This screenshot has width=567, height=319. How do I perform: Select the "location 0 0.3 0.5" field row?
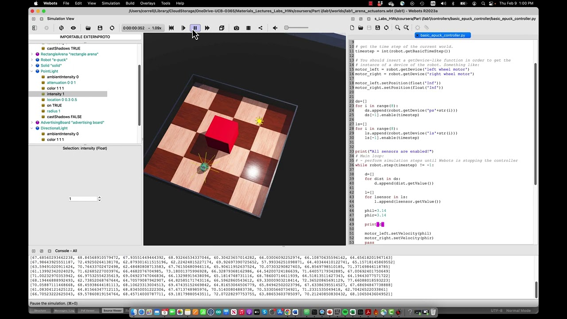[62, 100]
